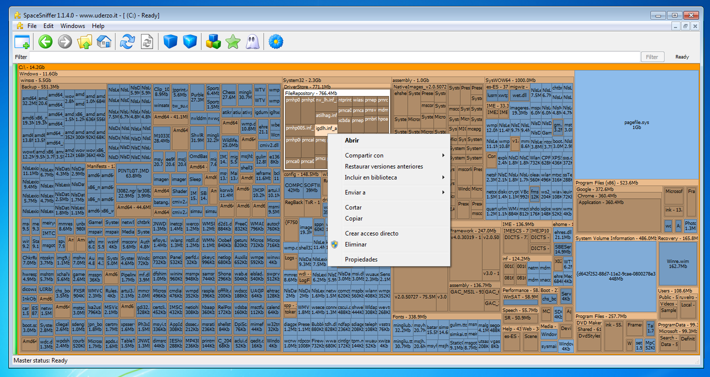Viewport: 710px width, 377px height.
Task: Expand the Enviar a submenu arrow
Action: pyautogui.click(x=443, y=192)
